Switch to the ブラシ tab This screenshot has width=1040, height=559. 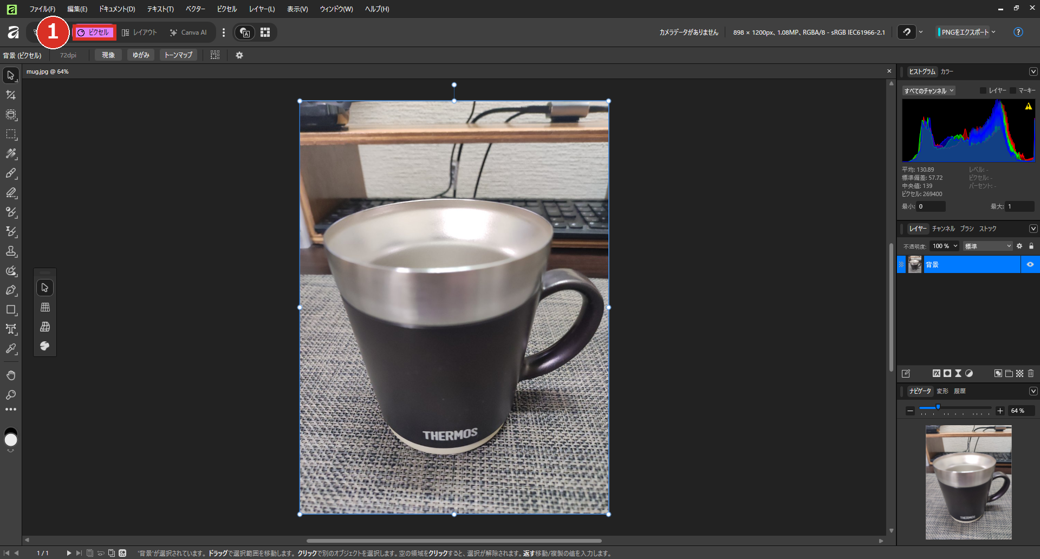967,229
